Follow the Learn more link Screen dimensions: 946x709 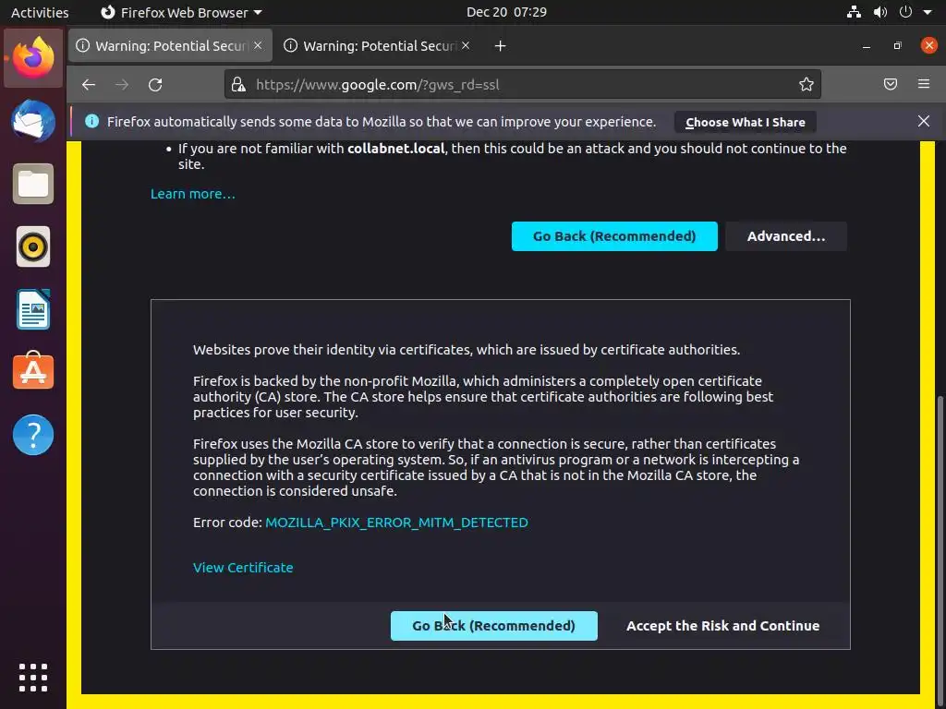(x=193, y=194)
